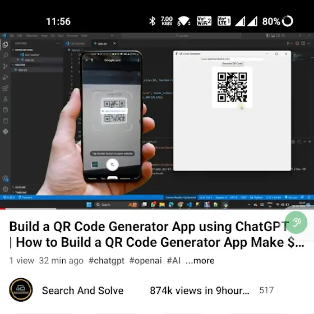The image size is (314, 314).
Task: Open the Explorer icon in activity bar
Action: (6, 44)
